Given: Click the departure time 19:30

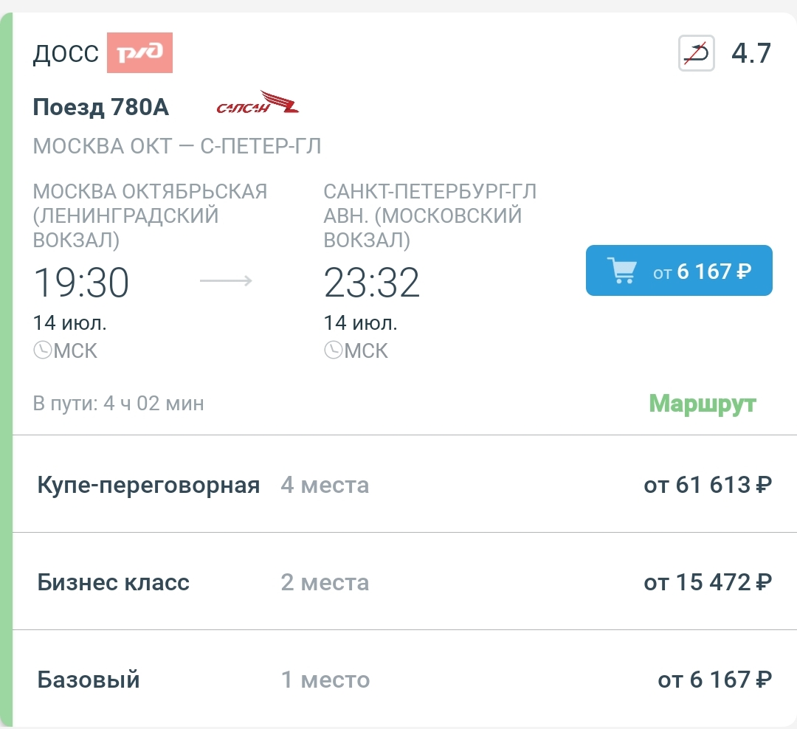Looking at the screenshot, I should point(81,283).
